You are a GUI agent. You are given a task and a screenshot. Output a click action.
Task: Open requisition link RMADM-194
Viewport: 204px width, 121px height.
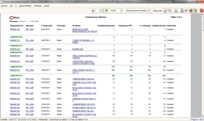click(15, 70)
